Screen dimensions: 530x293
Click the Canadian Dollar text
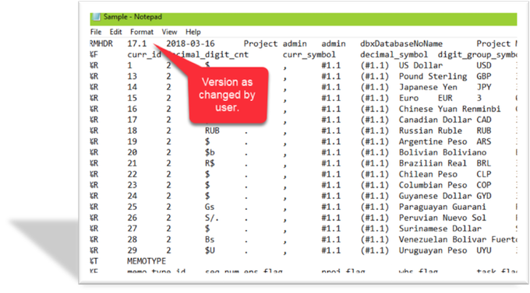point(435,120)
